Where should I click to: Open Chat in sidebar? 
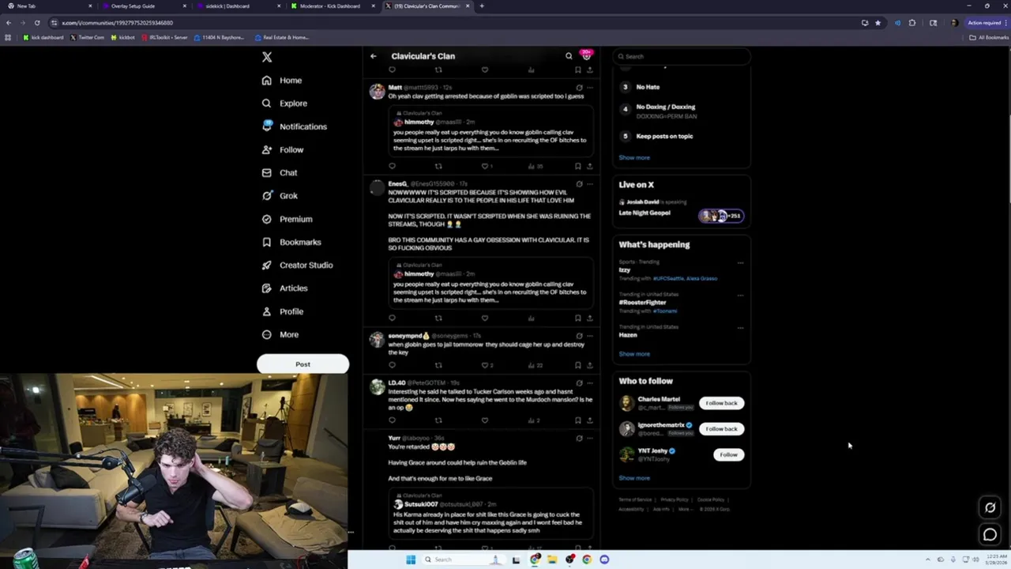(280, 172)
